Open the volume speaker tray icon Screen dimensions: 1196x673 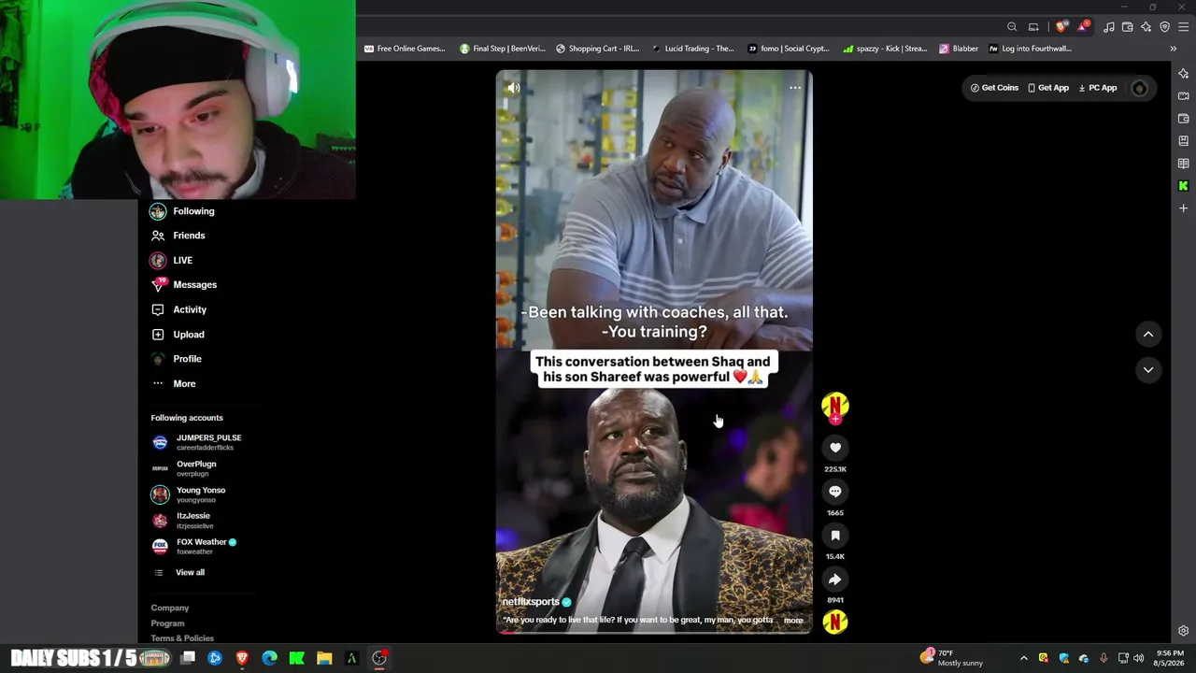(x=1139, y=658)
